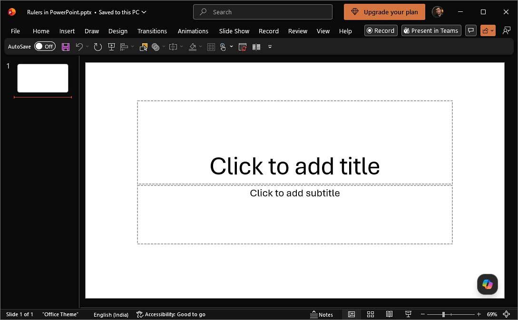
Task: Expand the Shape Fill dropdown arrow
Action: pyautogui.click(x=201, y=47)
